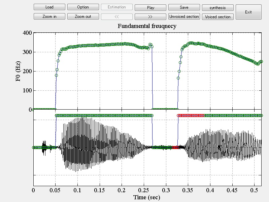Click the backward << navigation button

pos(117,17)
